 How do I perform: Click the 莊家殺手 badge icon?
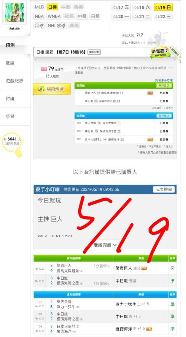(161, 53)
